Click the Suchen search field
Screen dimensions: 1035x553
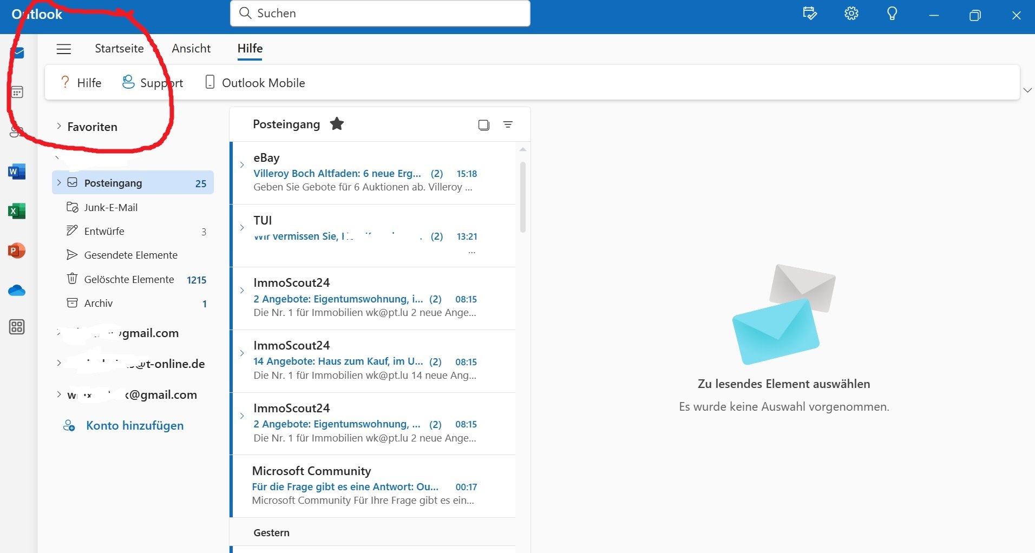pyautogui.click(x=380, y=14)
